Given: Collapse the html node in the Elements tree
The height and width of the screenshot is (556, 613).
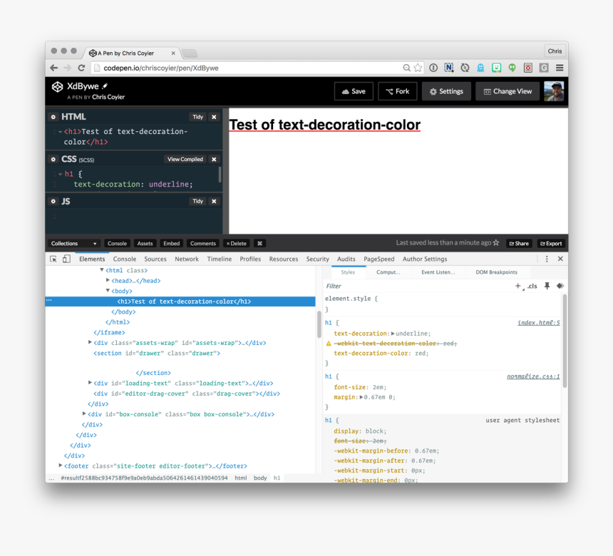Looking at the screenshot, I should click(102, 269).
